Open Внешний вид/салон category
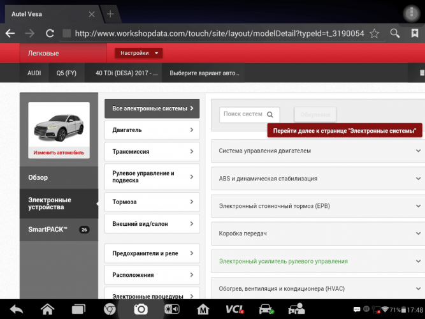This screenshot has width=425, height=319. tap(152, 224)
